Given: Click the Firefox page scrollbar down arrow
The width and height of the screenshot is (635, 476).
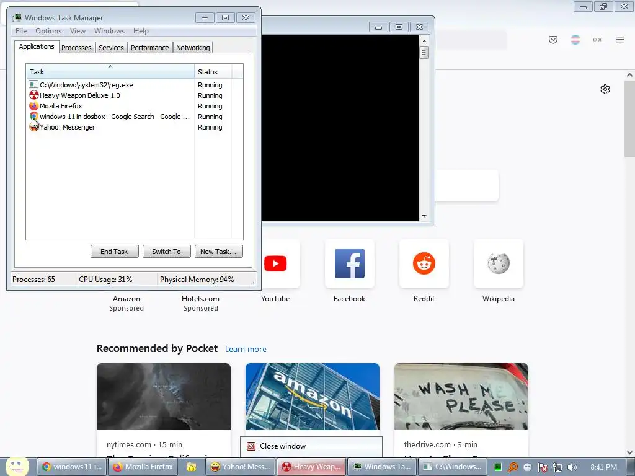Looking at the screenshot, I should 629,452.
